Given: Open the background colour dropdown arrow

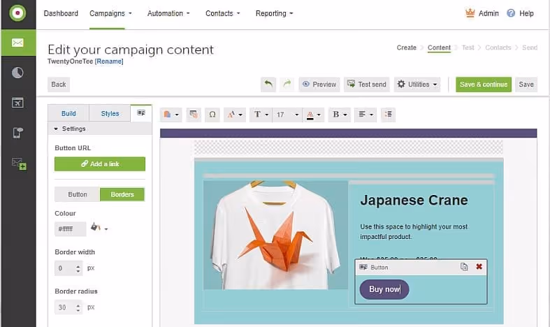Looking at the screenshot, I should [177, 115].
